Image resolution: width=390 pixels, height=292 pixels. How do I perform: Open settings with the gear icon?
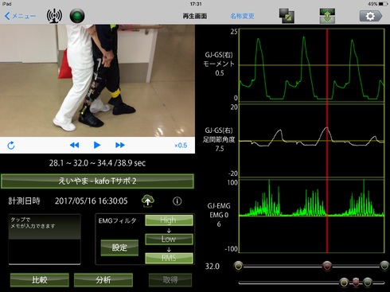[x=371, y=16]
